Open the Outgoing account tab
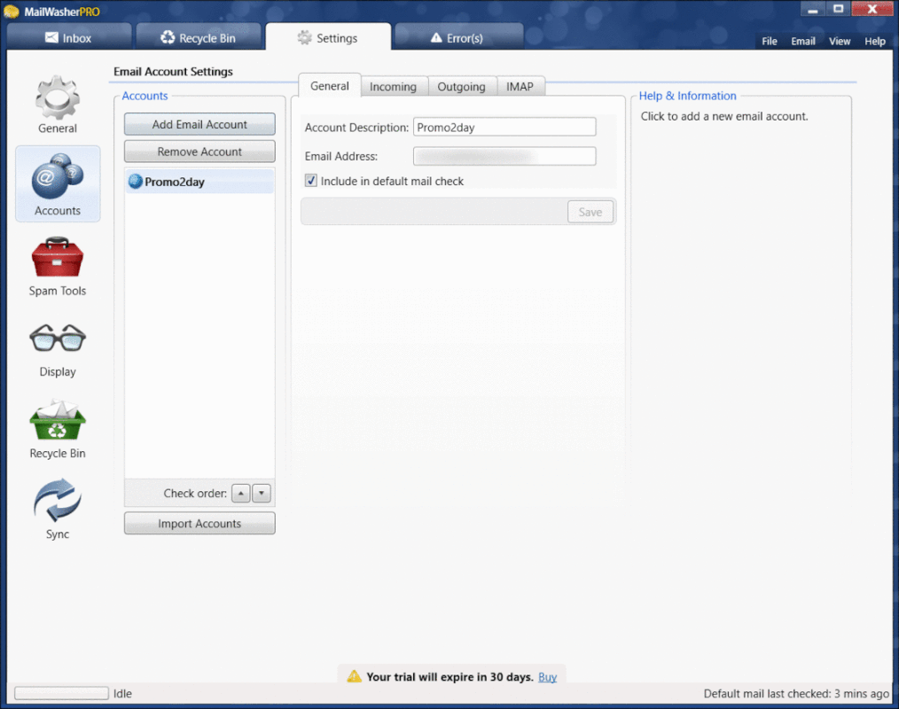 click(462, 87)
